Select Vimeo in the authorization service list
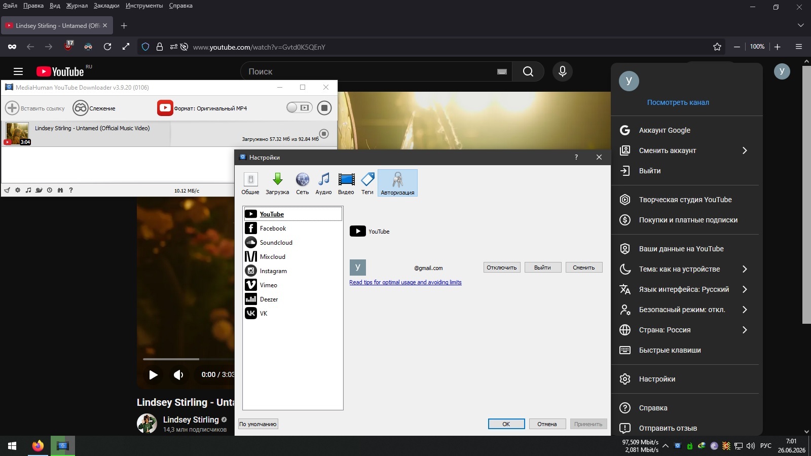 (x=293, y=285)
